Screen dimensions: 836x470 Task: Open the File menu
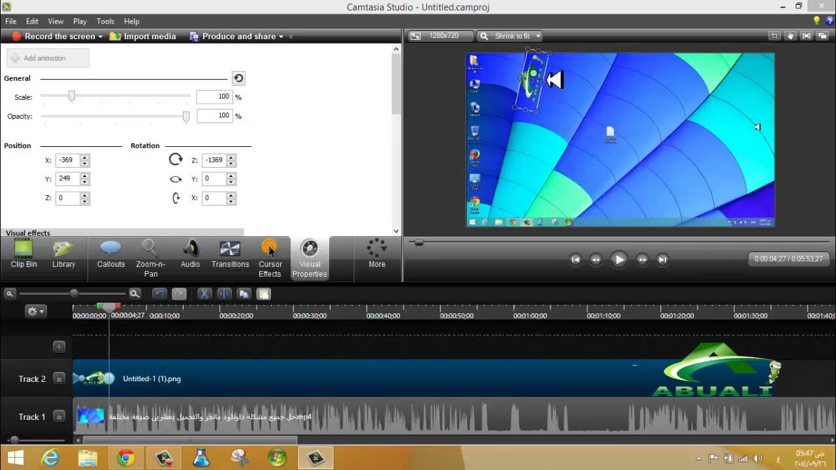[11, 22]
